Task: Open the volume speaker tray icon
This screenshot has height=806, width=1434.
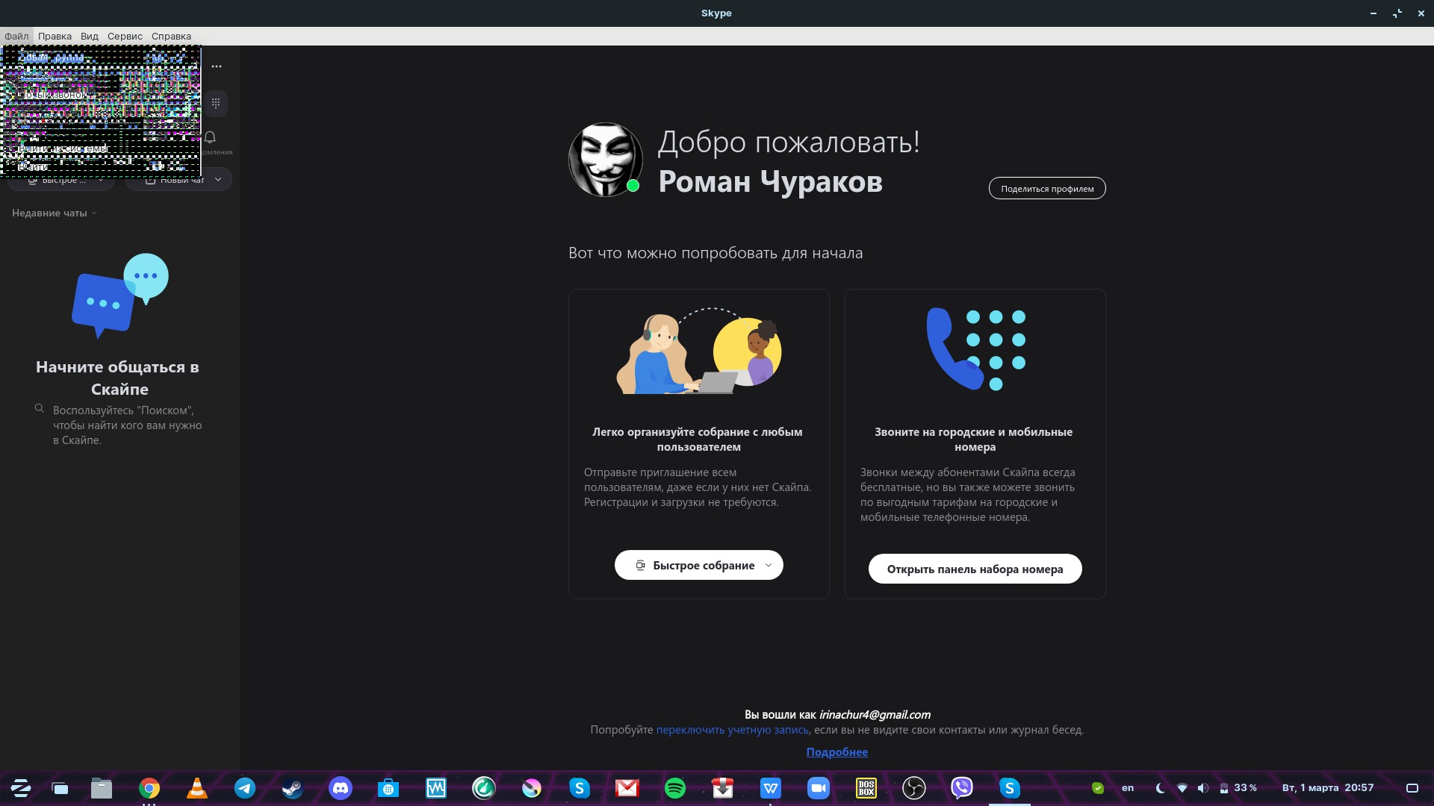Action: pos(1203,788)
